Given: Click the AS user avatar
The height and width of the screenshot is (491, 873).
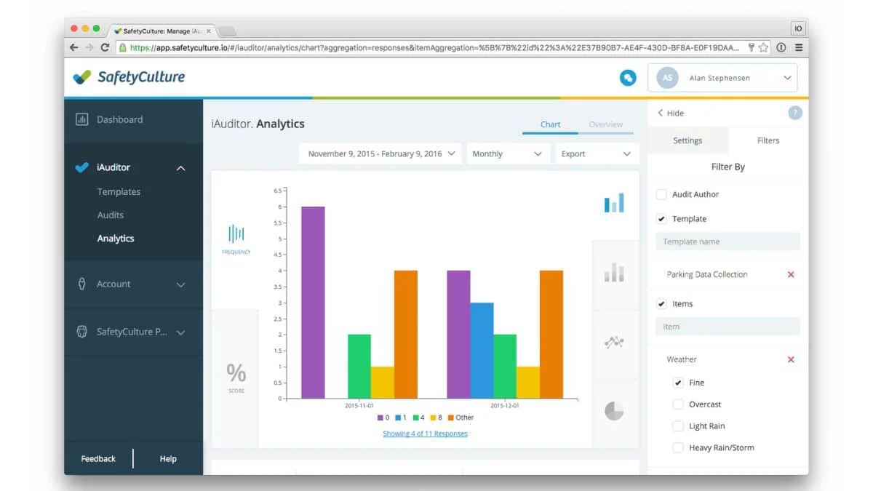Looking at the screenshot, I should coord(667,78).
